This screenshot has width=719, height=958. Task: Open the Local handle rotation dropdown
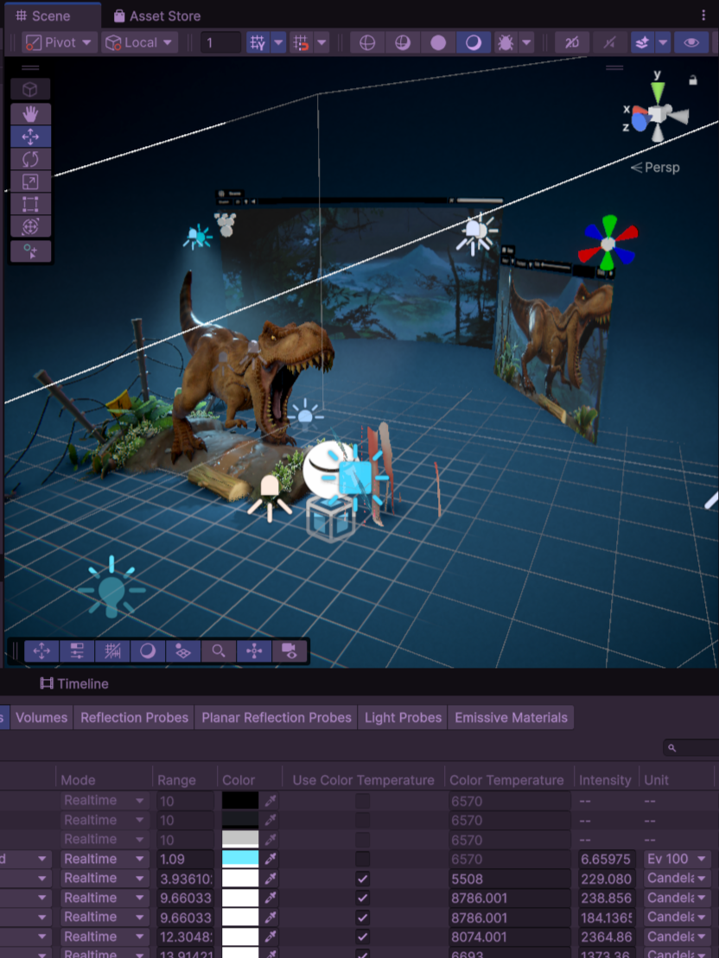coord(140,42)
